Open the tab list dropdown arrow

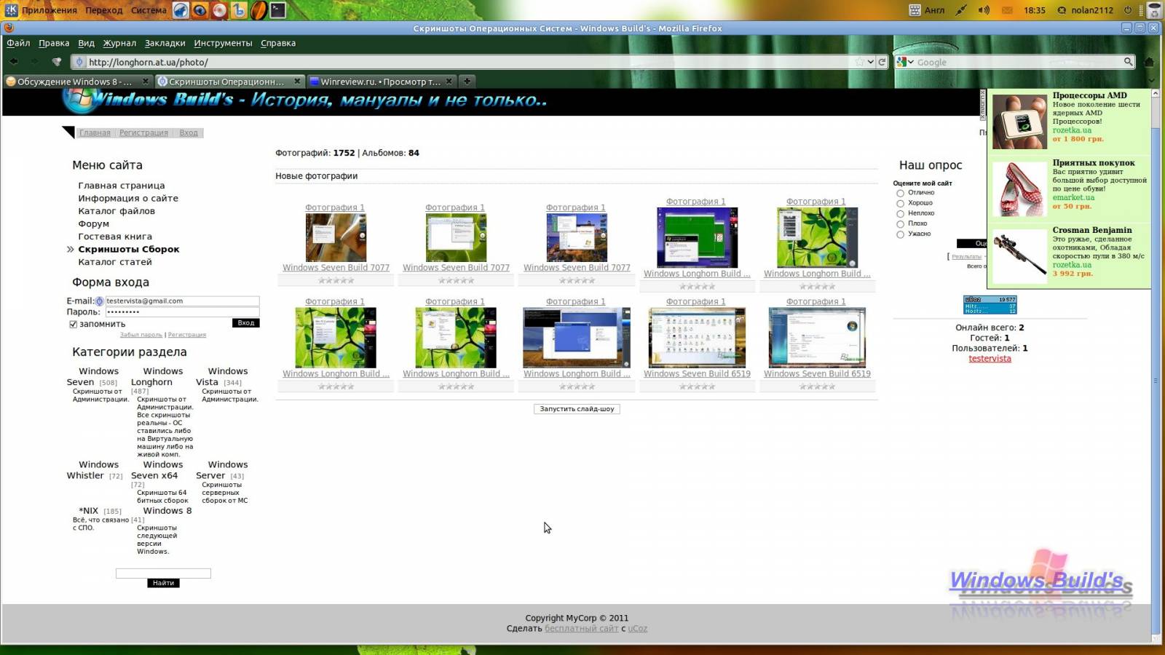(1151, 81)
